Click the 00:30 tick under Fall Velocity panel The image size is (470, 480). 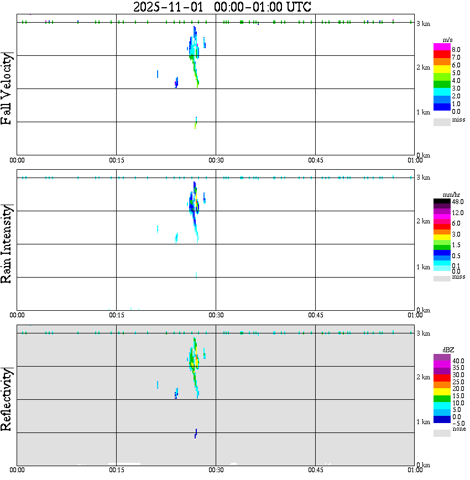[x=216, y=160]
